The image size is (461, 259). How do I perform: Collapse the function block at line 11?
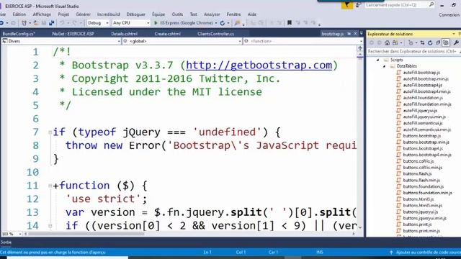pos(50,186)
